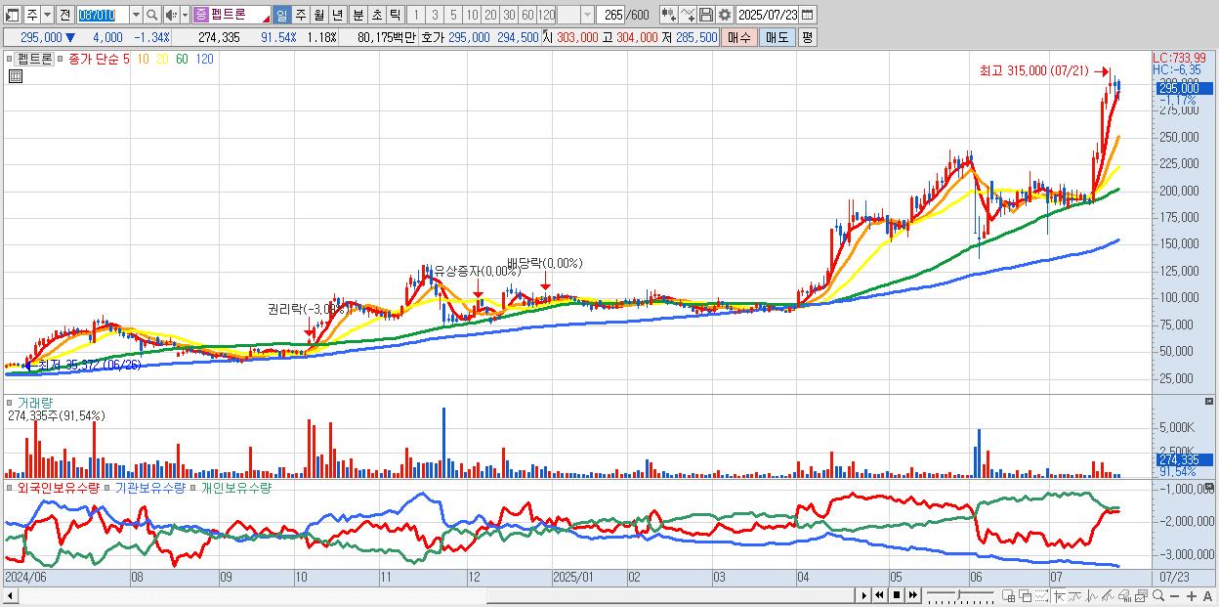Open the stock code history dropdown
This screenshot has width=1219, height=607.
[136, 15]
